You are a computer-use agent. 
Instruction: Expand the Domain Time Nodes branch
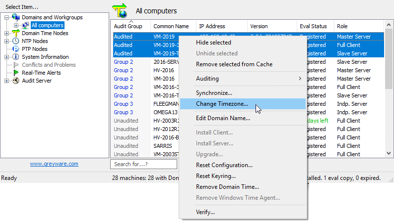tap(7, 33)
